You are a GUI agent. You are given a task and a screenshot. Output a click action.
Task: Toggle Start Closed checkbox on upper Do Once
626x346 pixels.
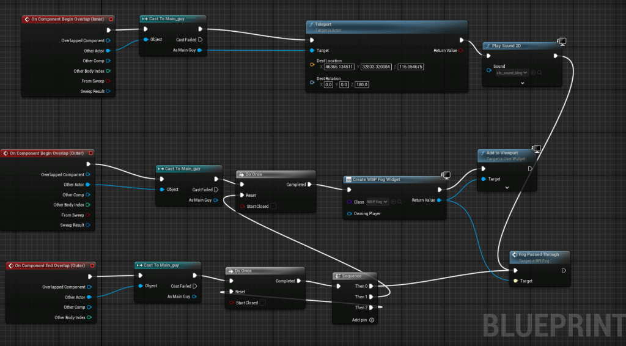273,206
